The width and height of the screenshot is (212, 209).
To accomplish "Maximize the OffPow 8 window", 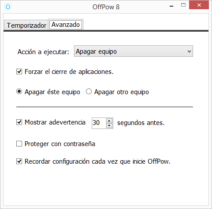I will [183, 5].
